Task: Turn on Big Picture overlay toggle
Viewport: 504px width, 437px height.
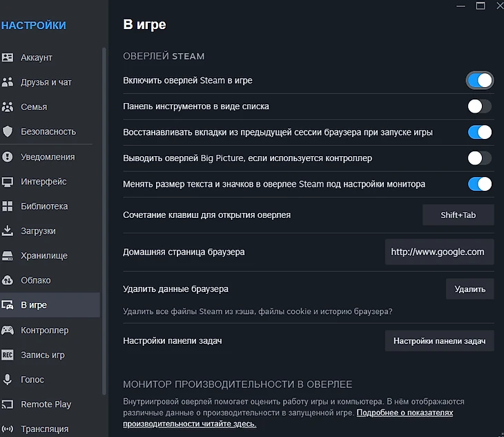Action: (x=479, y=158)
